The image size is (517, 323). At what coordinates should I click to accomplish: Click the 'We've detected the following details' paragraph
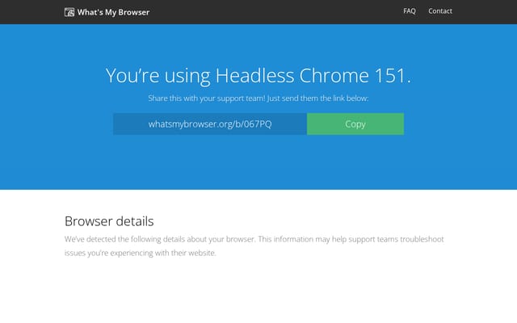(254, 245)
